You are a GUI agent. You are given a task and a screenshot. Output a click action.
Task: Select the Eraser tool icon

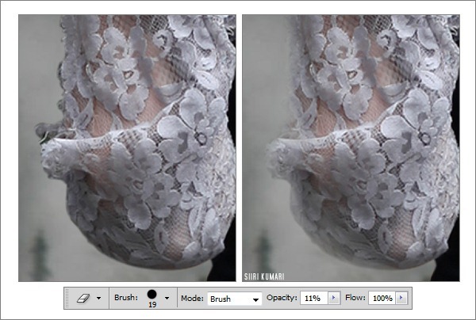pyautogui.click(x=83, y=299)
